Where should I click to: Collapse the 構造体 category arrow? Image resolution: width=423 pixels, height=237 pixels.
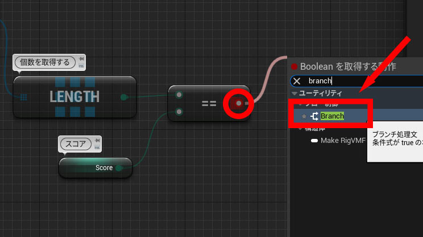(x=300, y=129)
